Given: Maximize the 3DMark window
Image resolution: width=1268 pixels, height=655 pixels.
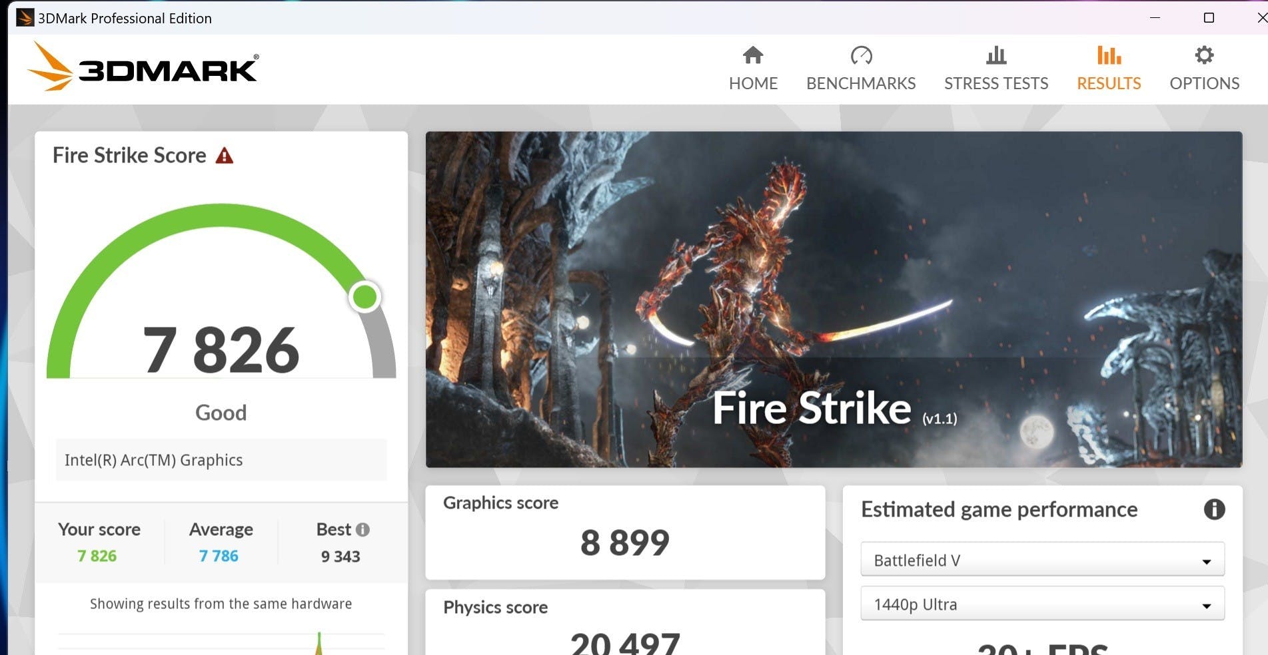Looking at the screenshot, I should [1209, 18].
